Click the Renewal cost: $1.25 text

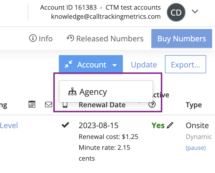(108, 137)
